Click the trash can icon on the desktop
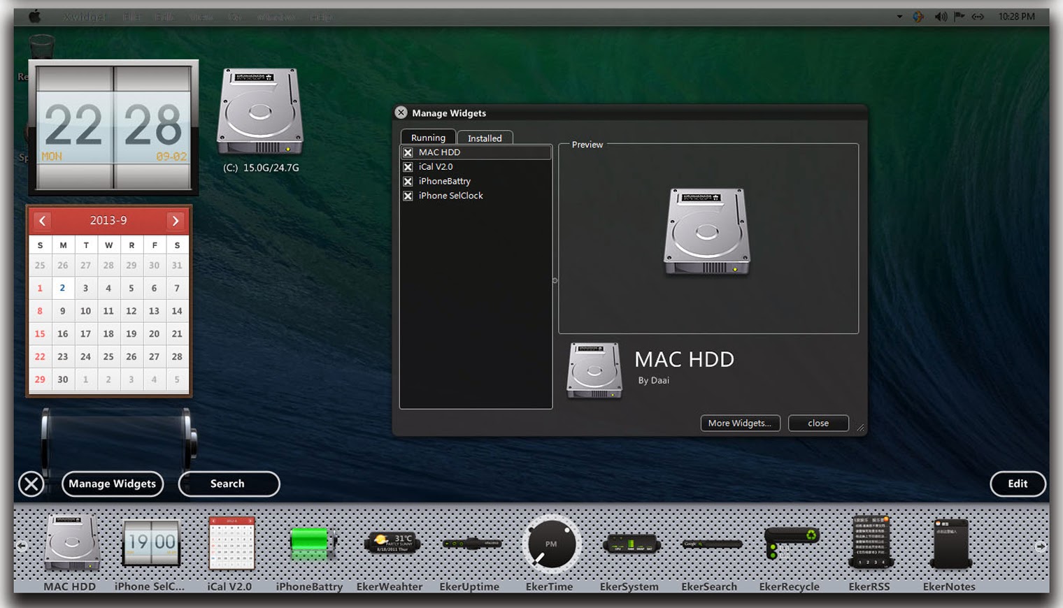This screenshot has height=608, width=1063. click(42, 46)
